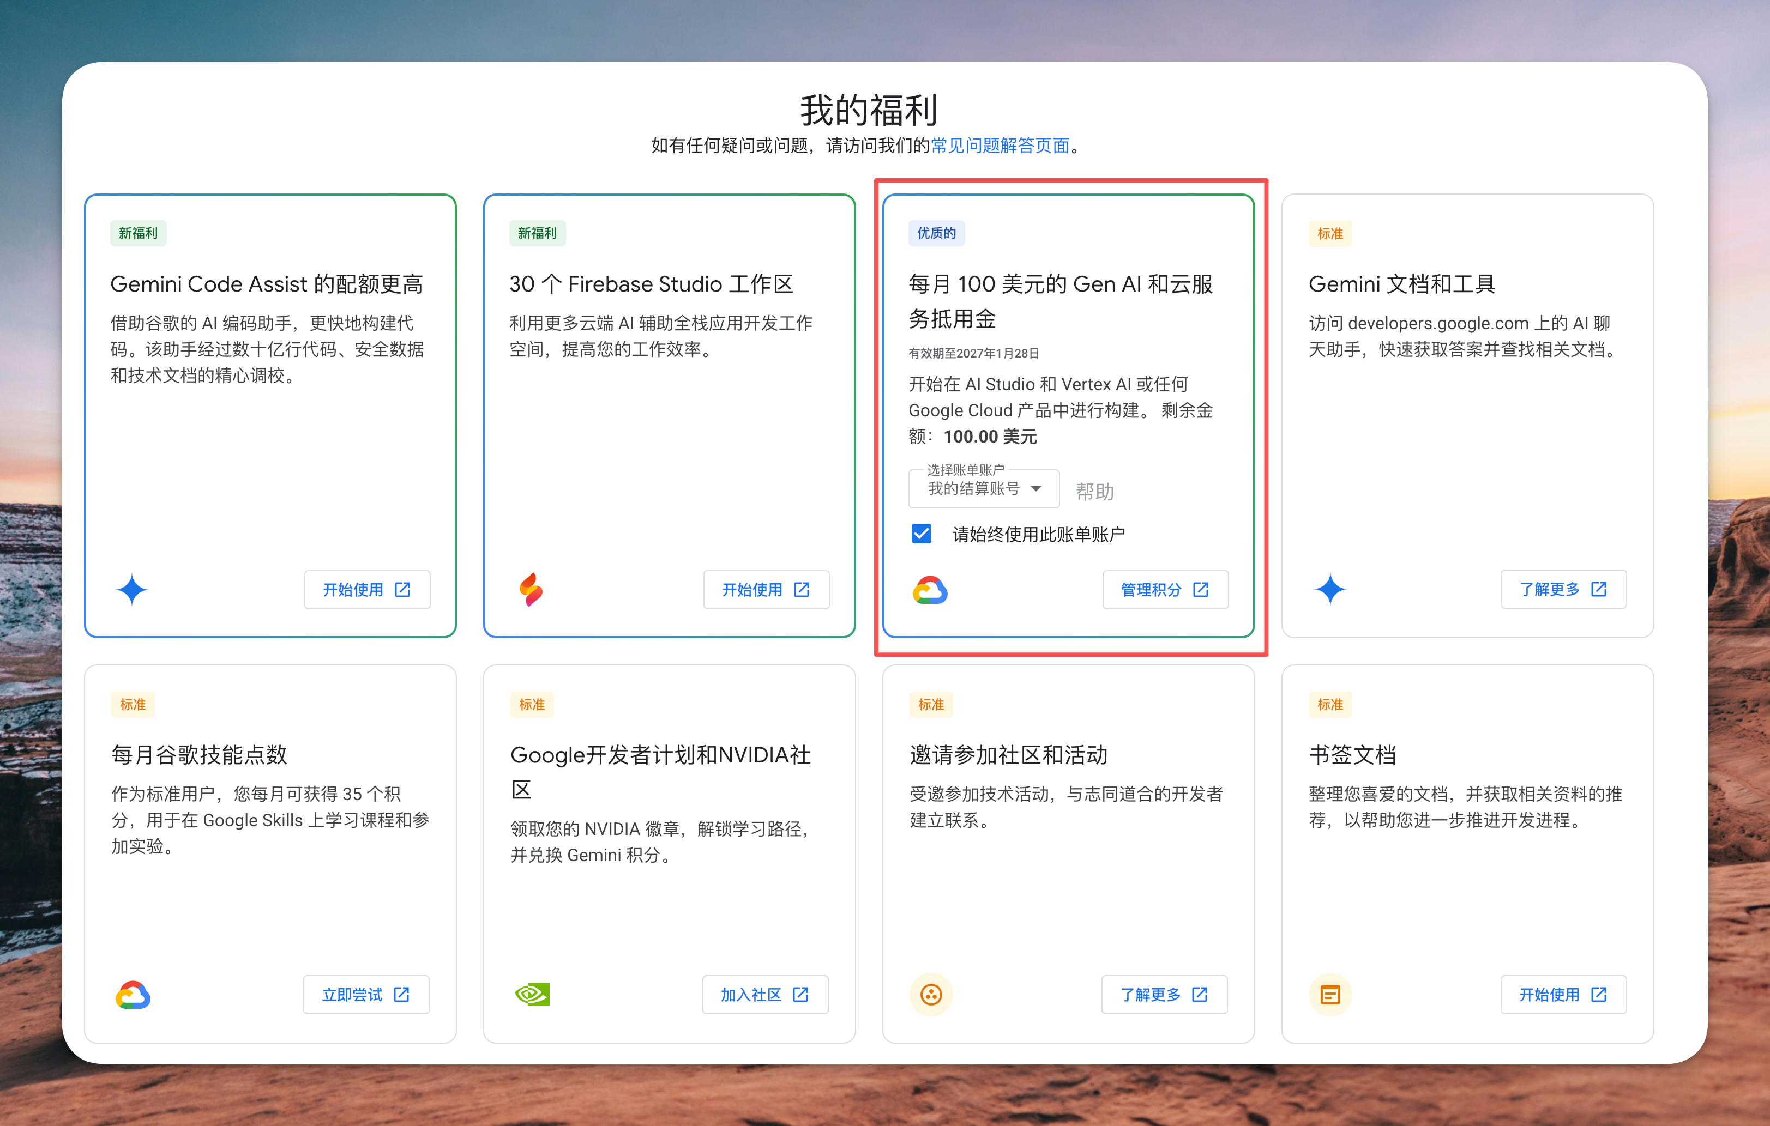Click 开始使用 under Firebase Studio card
The width and height of the screenshot is (1770, 1126).
(765, 589)
